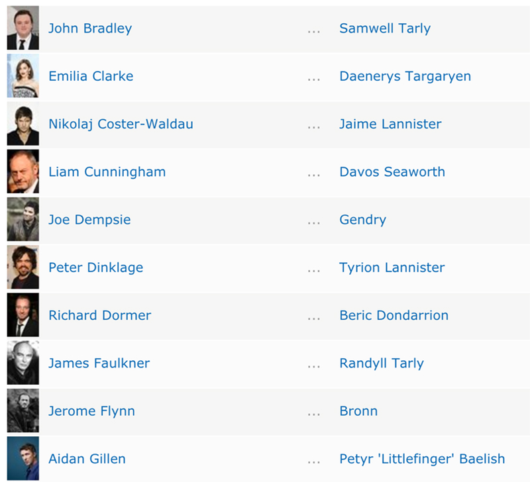This screenshot has height=482, width=530.
Task: Go to Richard Dormer's actor page
Action: (x=99, y=315)
